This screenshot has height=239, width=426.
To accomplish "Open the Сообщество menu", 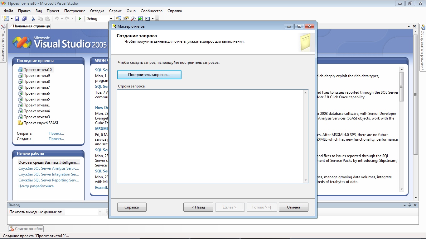I will pyautogui.click(x=152, y=11).
